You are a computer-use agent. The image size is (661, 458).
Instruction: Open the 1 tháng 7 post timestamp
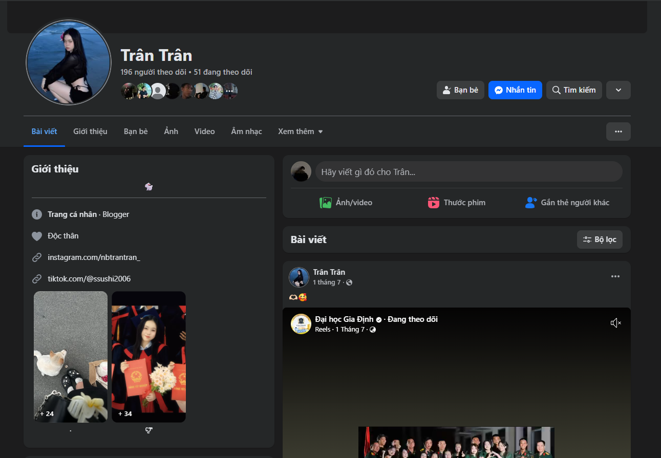pyautogui.click(x=327, y=282)
